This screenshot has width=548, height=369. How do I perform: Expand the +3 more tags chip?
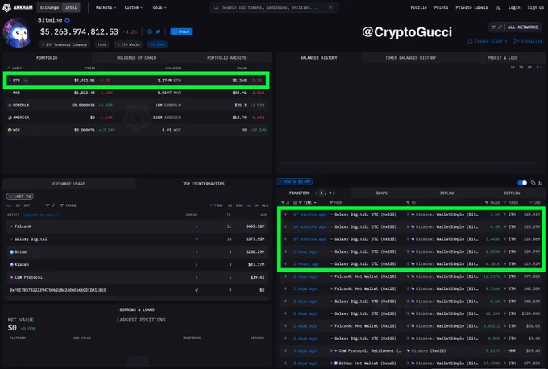157,44
